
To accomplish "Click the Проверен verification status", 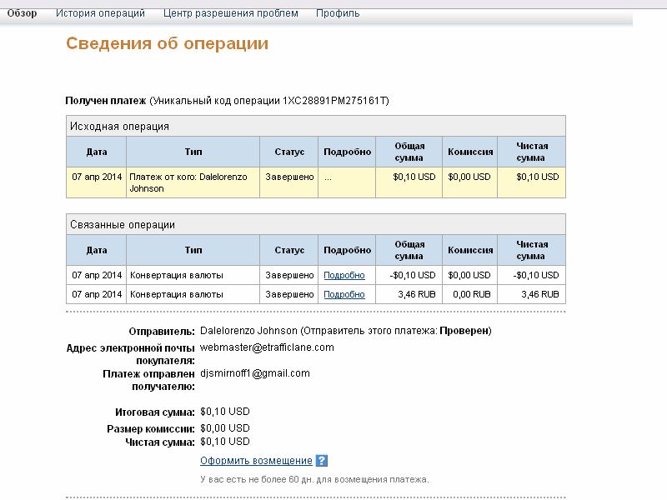I will (x=464, y=331).
